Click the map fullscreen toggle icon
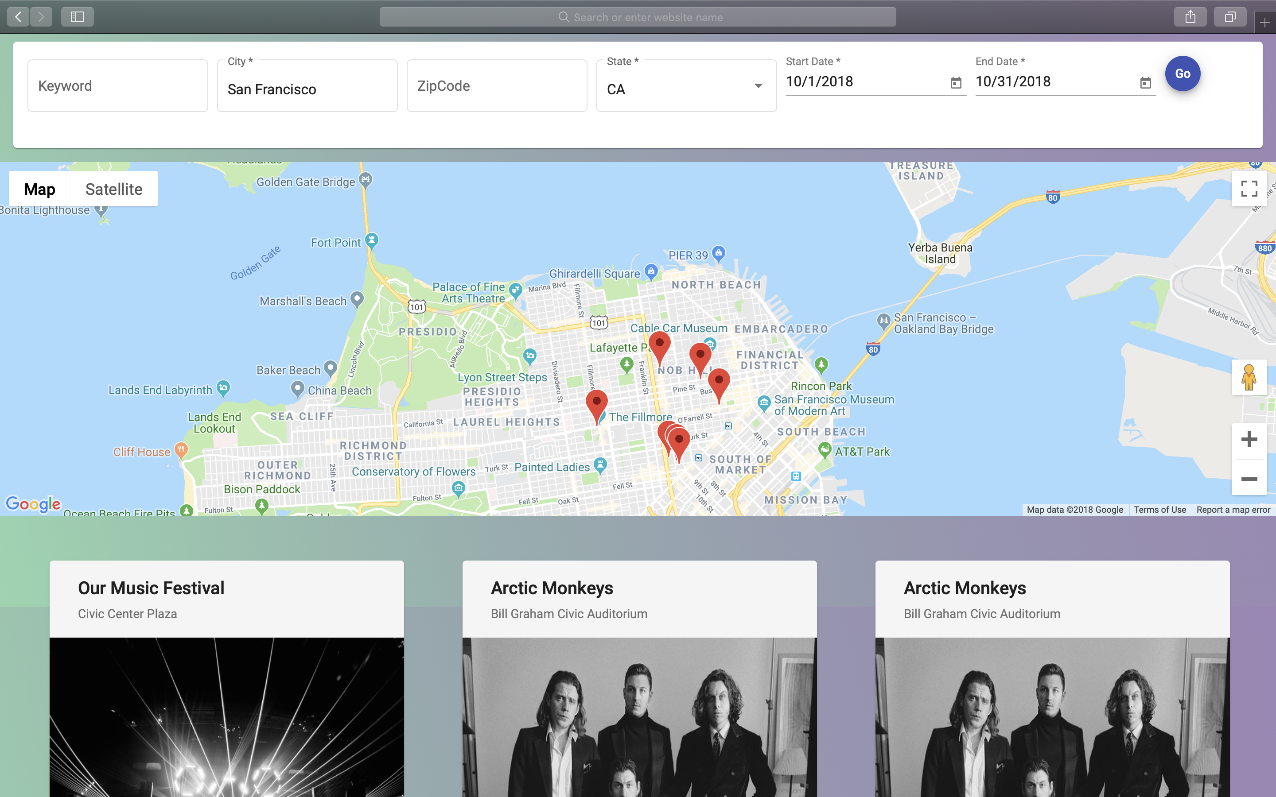The width and height of the screenshot is (1276, 797). point(1249,189)
